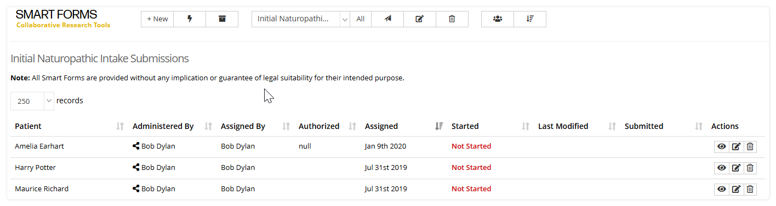Edit Amelia Earhart's submission
Image resolution: width=776 pixels, height=206 pixels.
coord(737,146)
